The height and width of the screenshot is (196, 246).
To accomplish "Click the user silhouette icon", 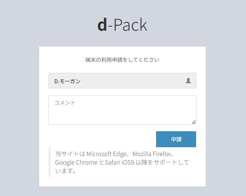I will pyautogui.click(x=188, y=81).
